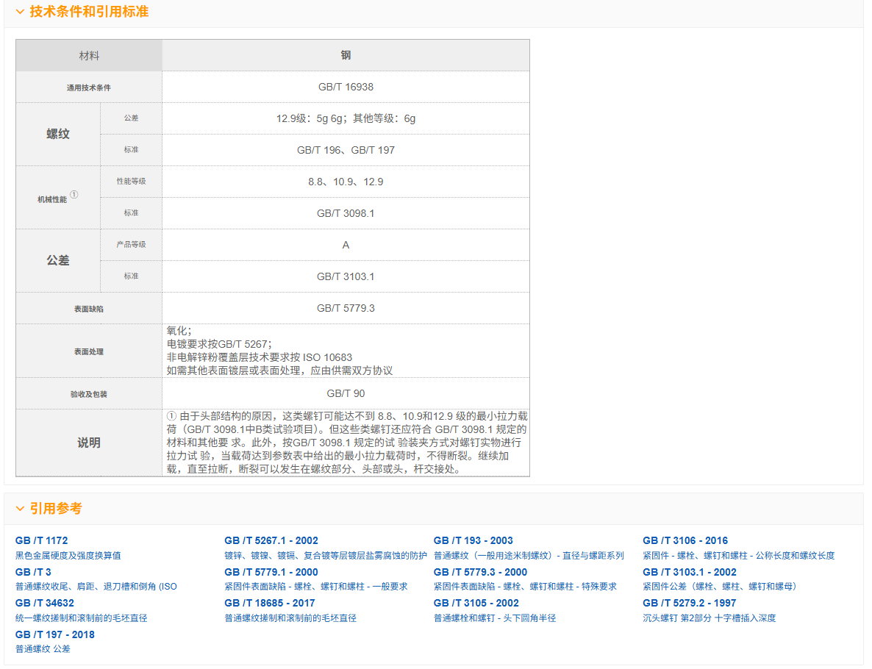Open GB /T 5267.1 - 2002 link

[x=271, y=540]
